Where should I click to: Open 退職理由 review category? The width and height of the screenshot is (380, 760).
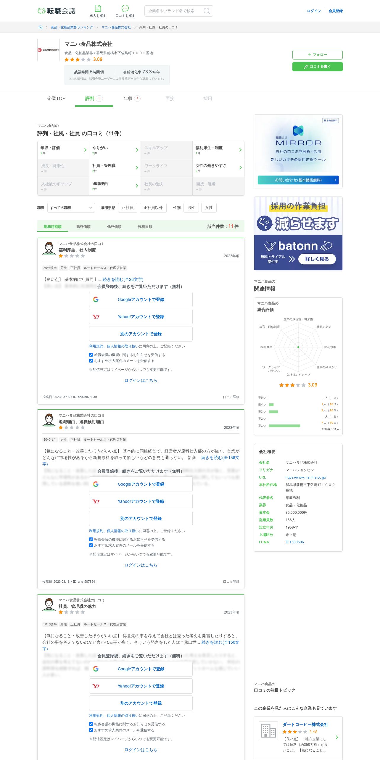(115, 186)
